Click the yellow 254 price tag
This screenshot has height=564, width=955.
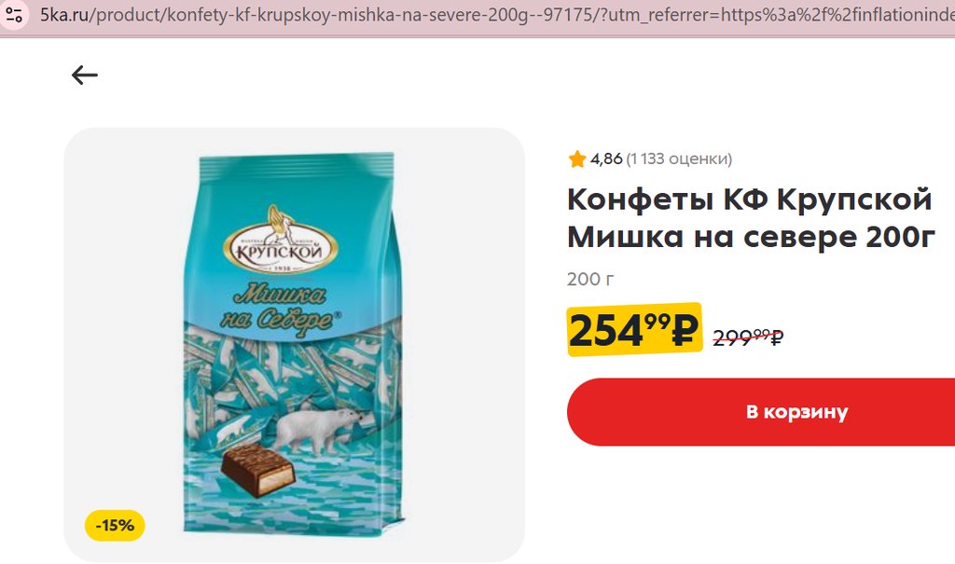pos(634,329)
